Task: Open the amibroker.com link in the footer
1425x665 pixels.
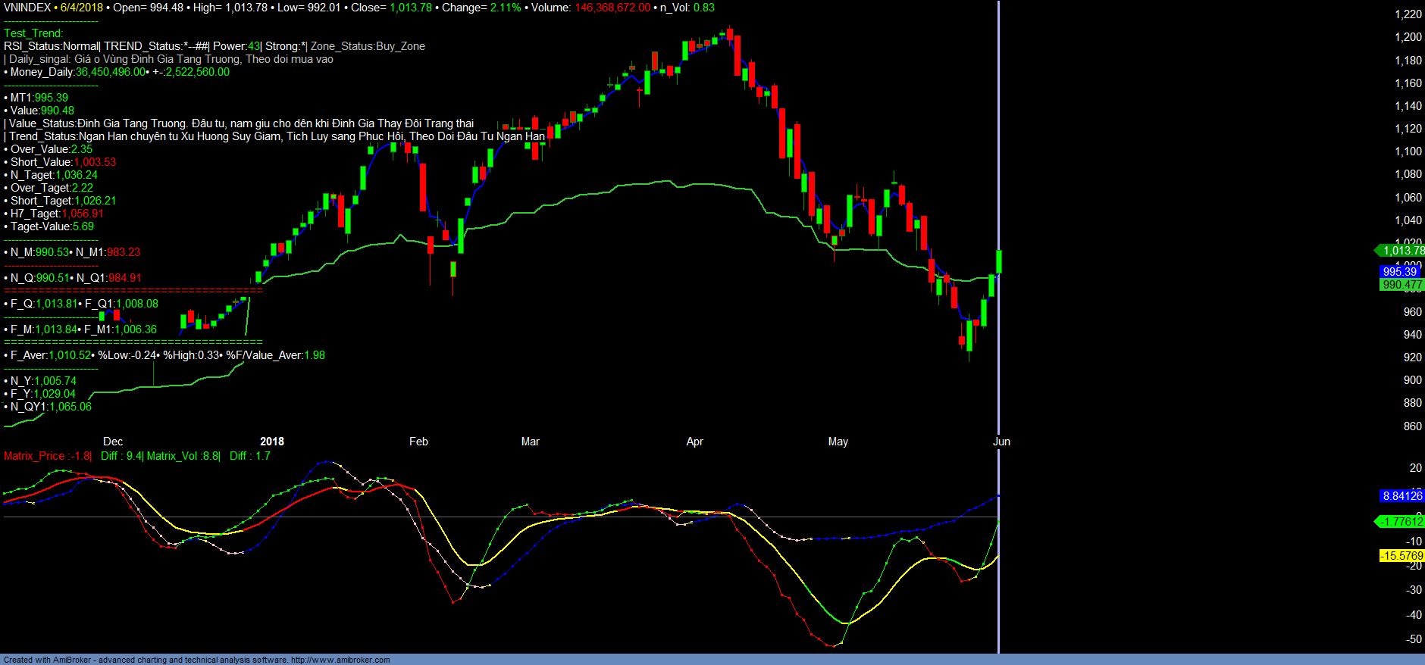Action: pos(340,660)
